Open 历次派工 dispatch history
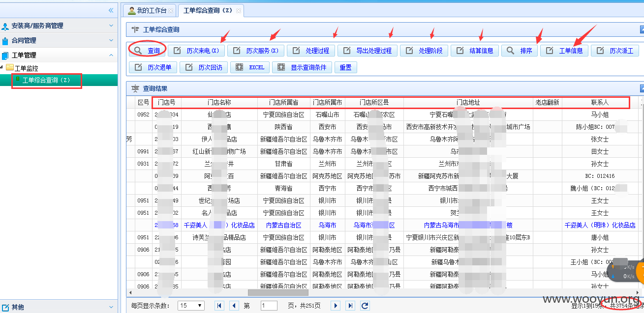This screenshot has height=313, width=644. [615, 51]
